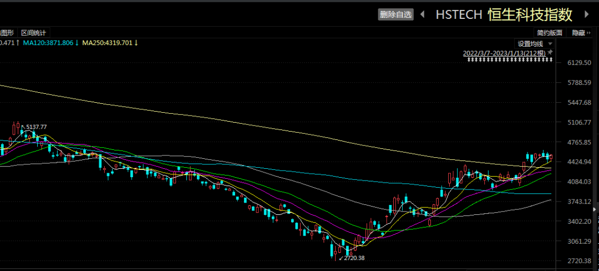This screenshot has height=271, width=599.
Task: Click the 6129.50 price axis label
Action: coord(580,63)
